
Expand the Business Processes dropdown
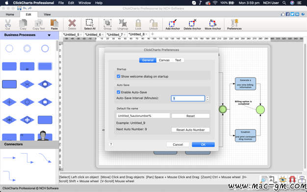pos(49,35)
